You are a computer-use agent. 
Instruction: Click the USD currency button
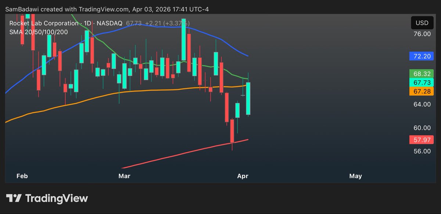pos(422,23)
